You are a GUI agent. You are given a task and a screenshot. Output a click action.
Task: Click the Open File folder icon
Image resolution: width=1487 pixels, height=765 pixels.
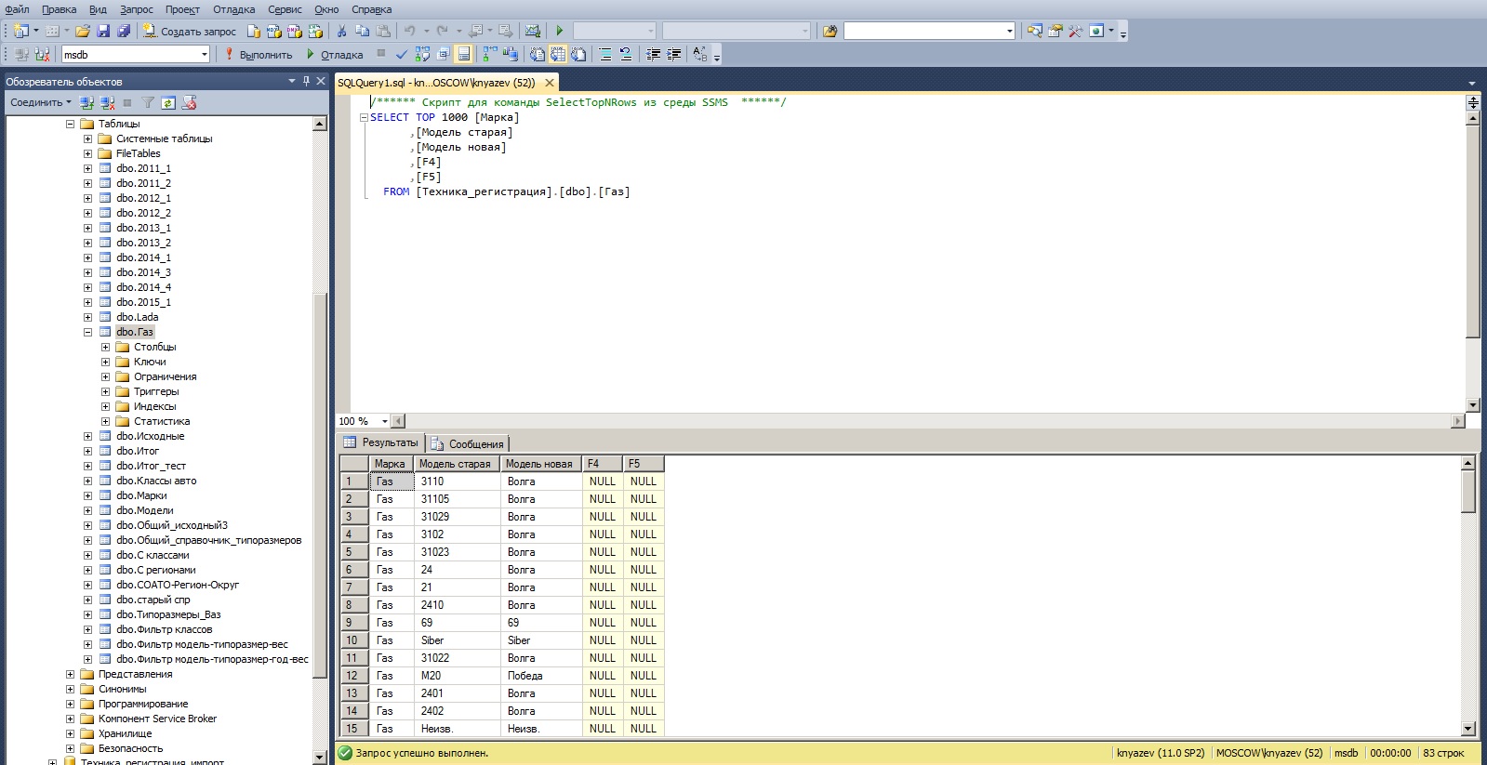(x=83, y=31)
